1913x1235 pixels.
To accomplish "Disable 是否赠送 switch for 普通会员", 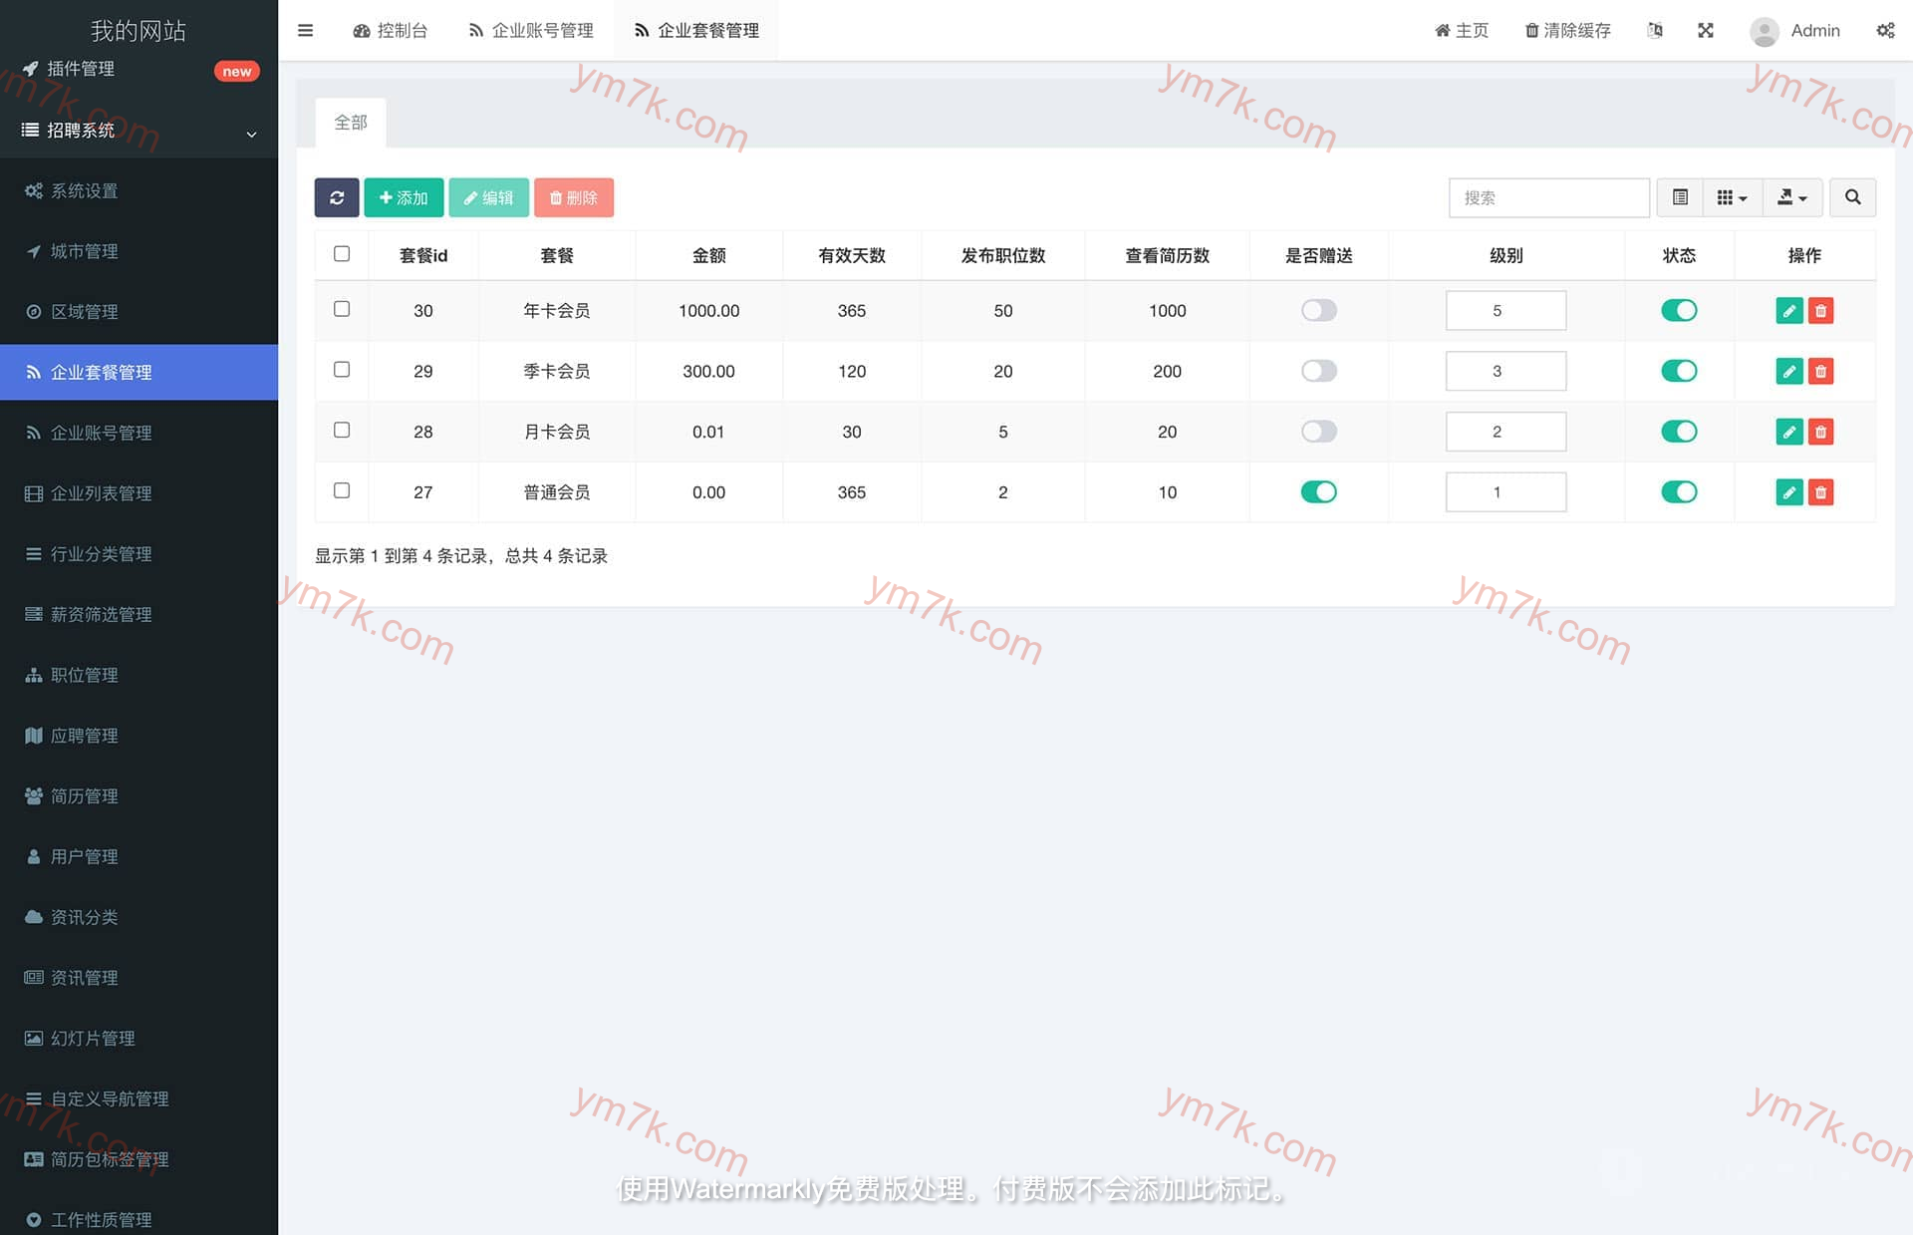I will click(1318, 492).
